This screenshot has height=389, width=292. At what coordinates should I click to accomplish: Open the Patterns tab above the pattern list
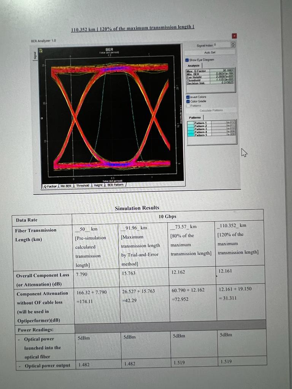pyautogui.click(x=195, y=117)
